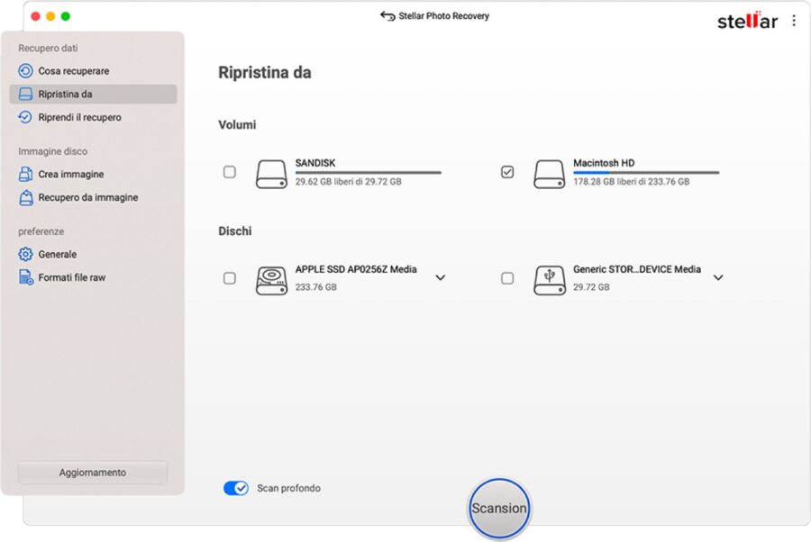Click the Stellar Photo Recovery window title
The width and height of the screenshot is (811, 542).
(x=443, y=16)
